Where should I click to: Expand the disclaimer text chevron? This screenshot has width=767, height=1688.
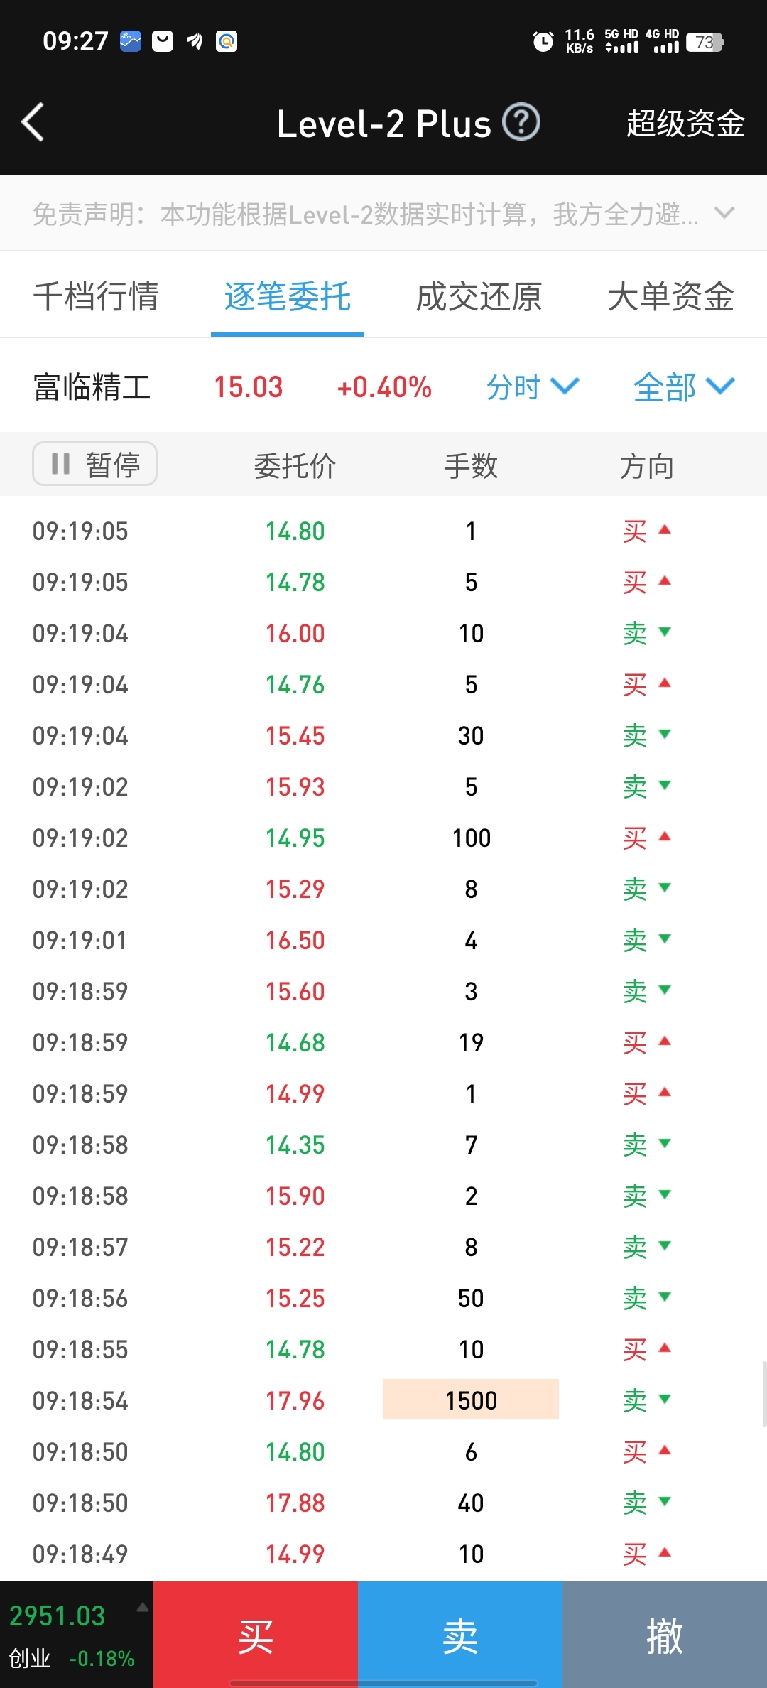tap(724, 212)
